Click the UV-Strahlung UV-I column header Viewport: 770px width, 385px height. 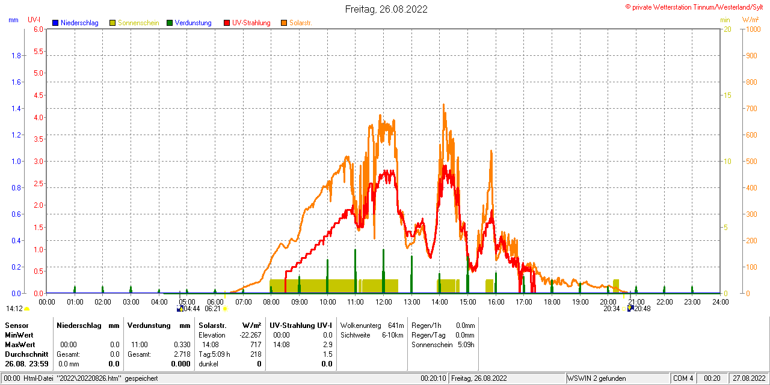pos(301,325)
